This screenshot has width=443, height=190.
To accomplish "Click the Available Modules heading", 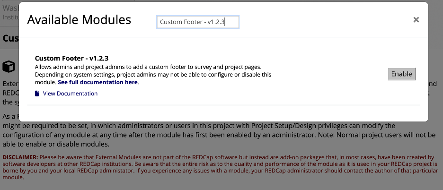I will click(x=79, y=20).
